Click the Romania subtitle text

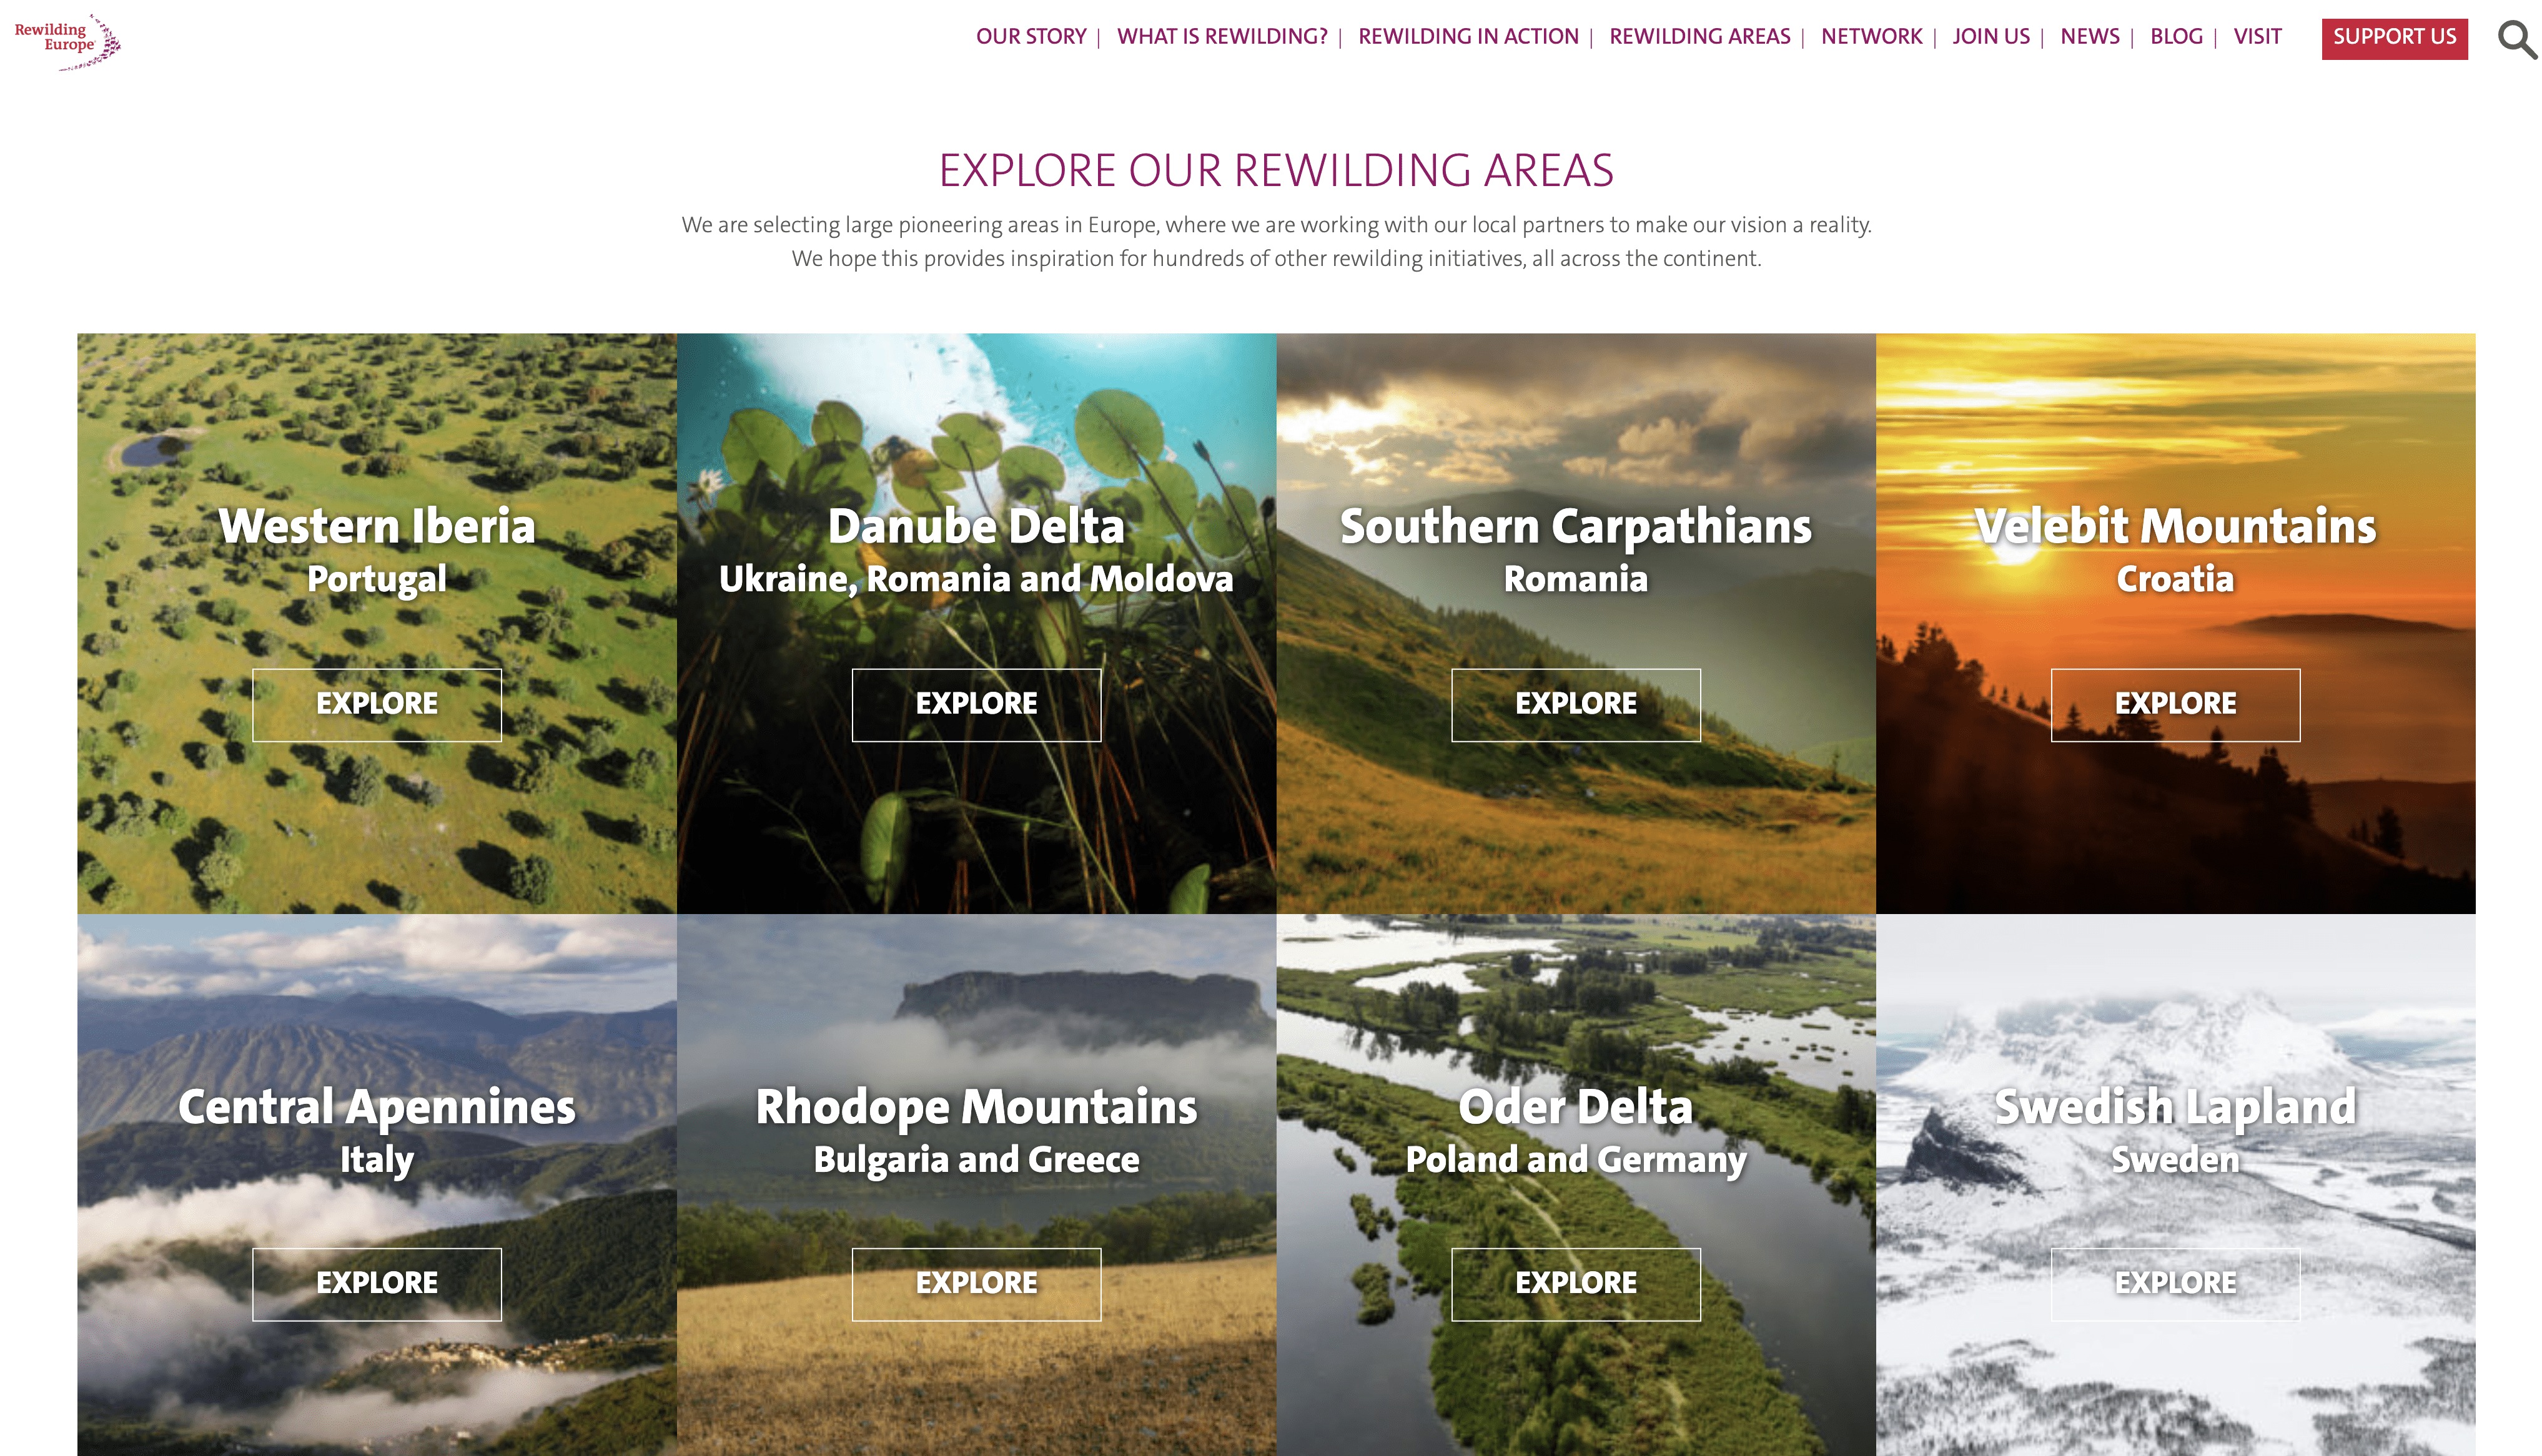pyautogui.click(x=1575, y=580)
